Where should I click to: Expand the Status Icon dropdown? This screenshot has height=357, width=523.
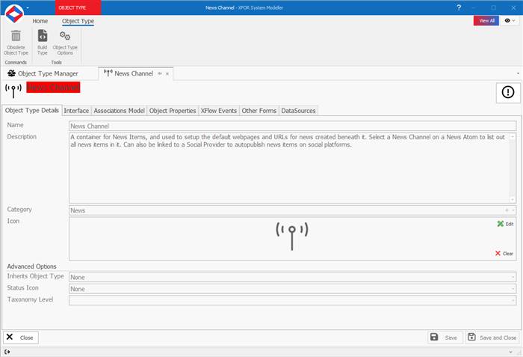(x=513, y=288)
